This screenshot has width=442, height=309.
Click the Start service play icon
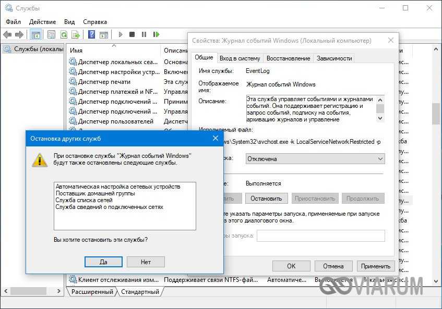coord(121,34)
